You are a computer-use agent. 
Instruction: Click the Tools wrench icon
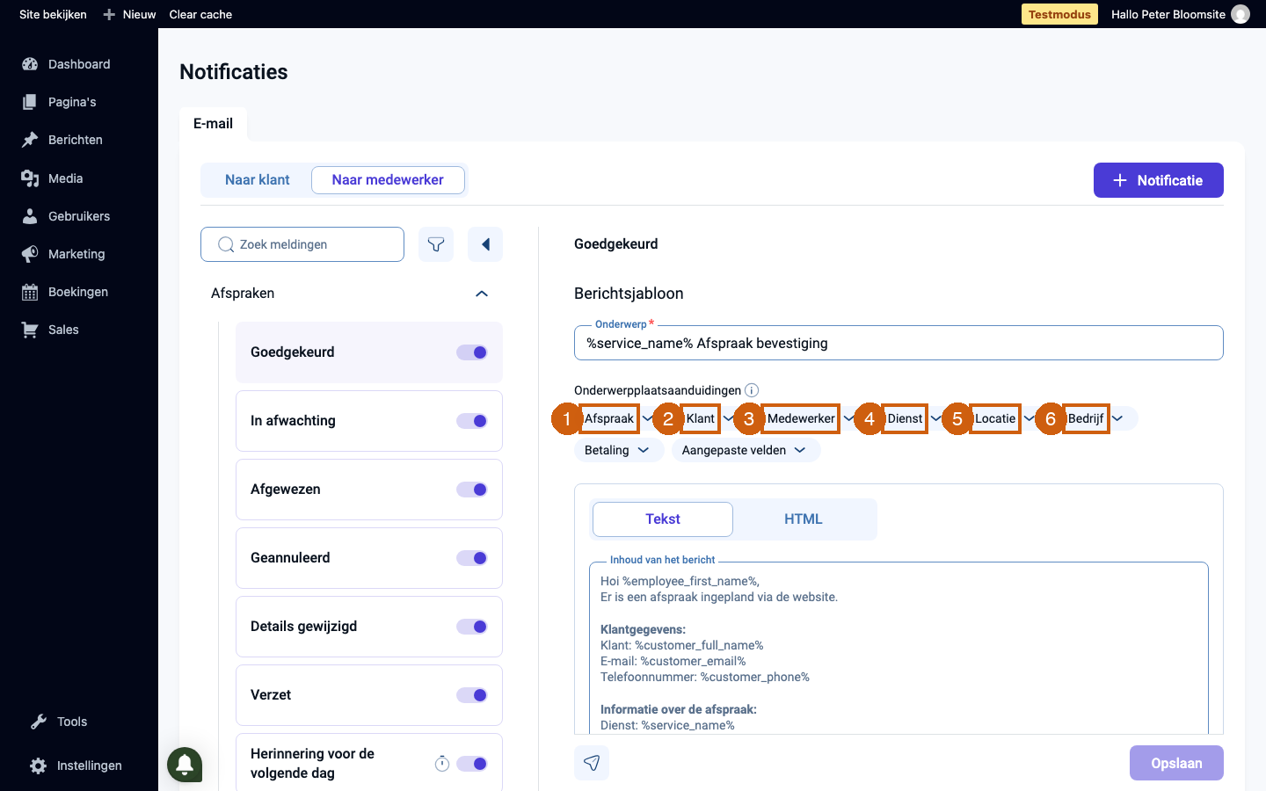click(x=39, y=722)
